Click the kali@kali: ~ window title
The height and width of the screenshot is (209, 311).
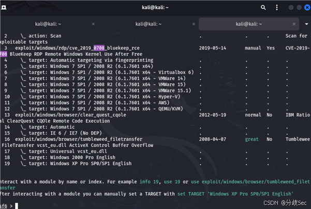pos(155,8)
